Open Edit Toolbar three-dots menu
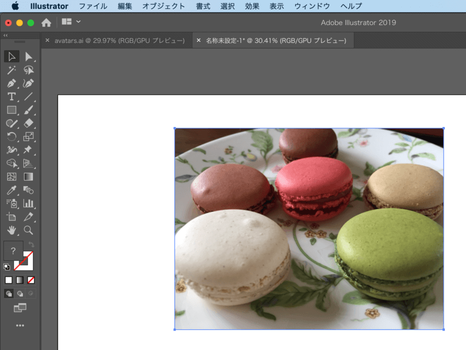The width and height of the screenshot is (466, 350). coord(20,325)
